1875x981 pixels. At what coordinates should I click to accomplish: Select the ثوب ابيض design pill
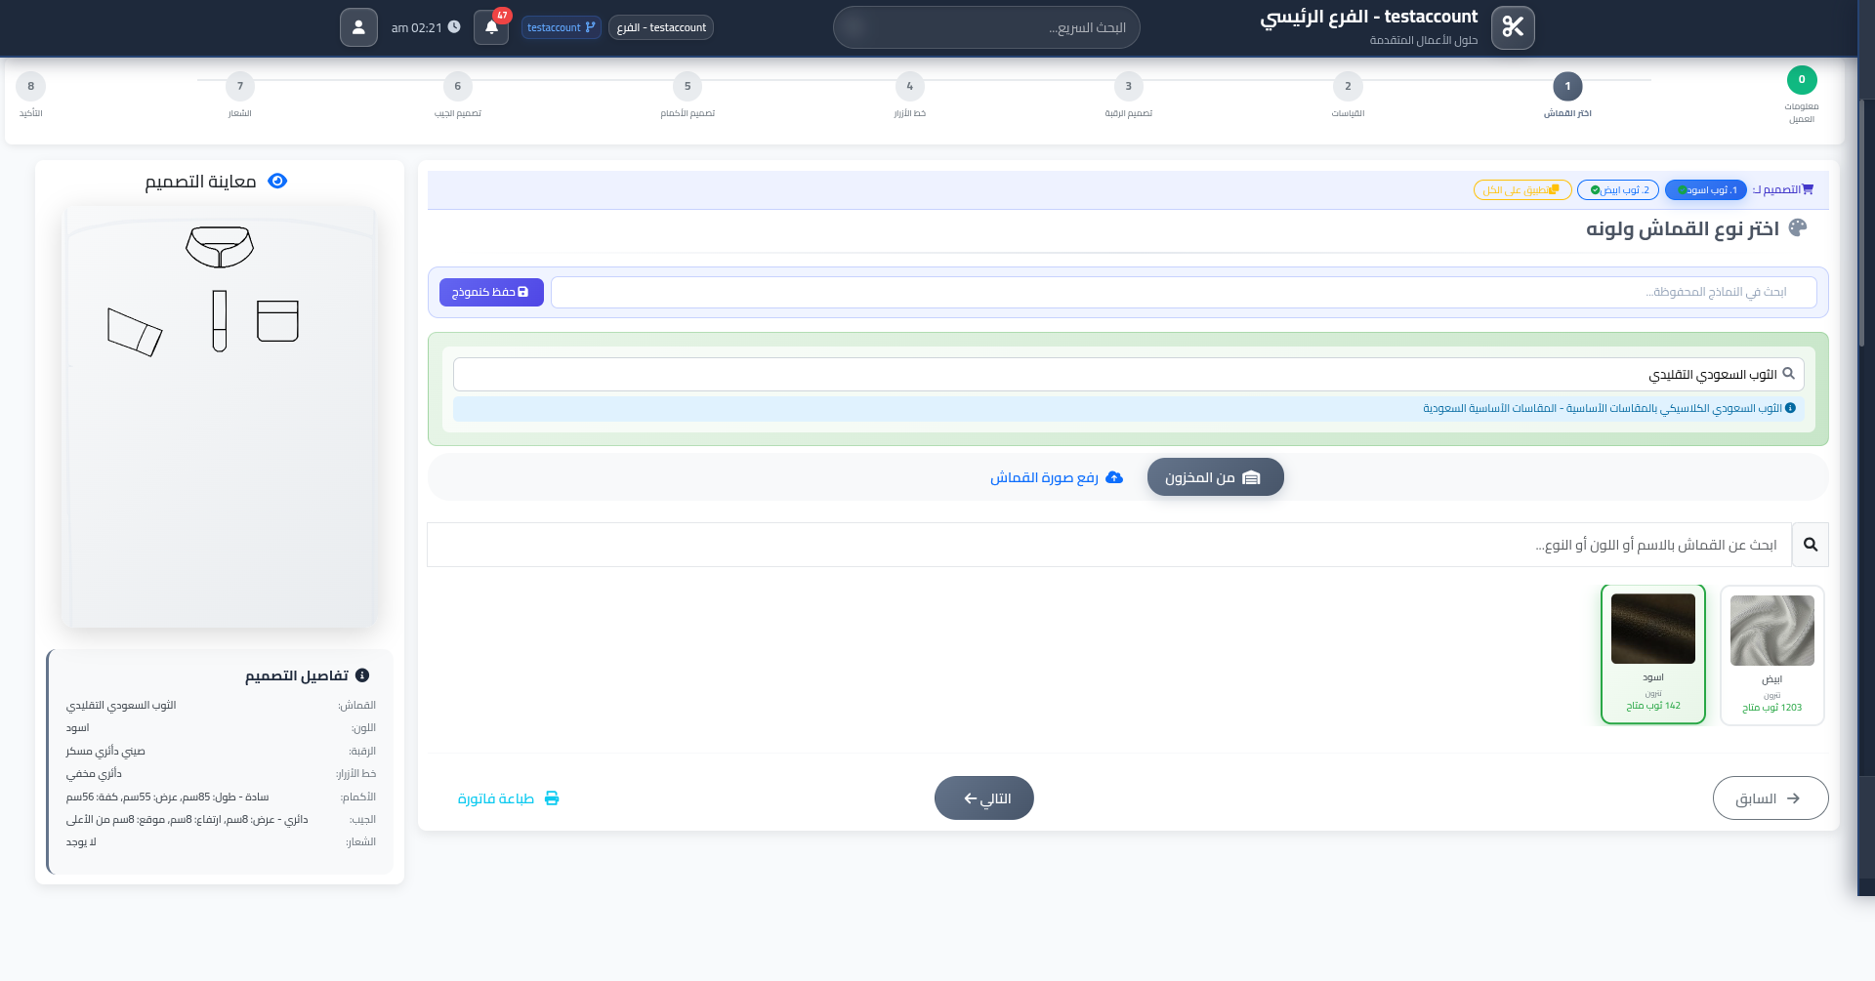1618,190
